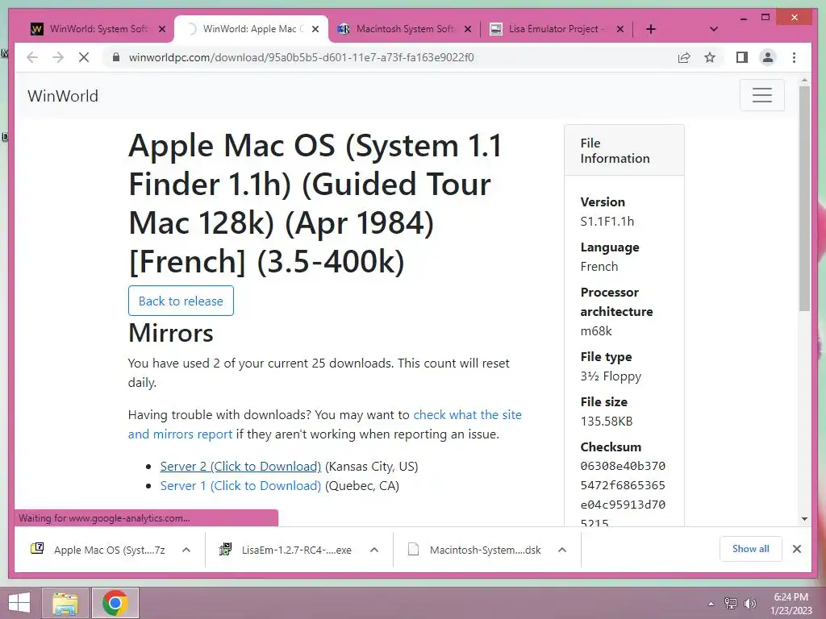Click Show all downloads

click(x=750, y=549)
